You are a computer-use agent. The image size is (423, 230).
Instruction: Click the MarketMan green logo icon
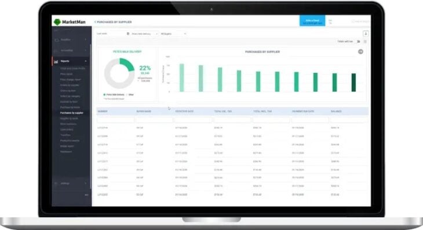tap(57, 22)
